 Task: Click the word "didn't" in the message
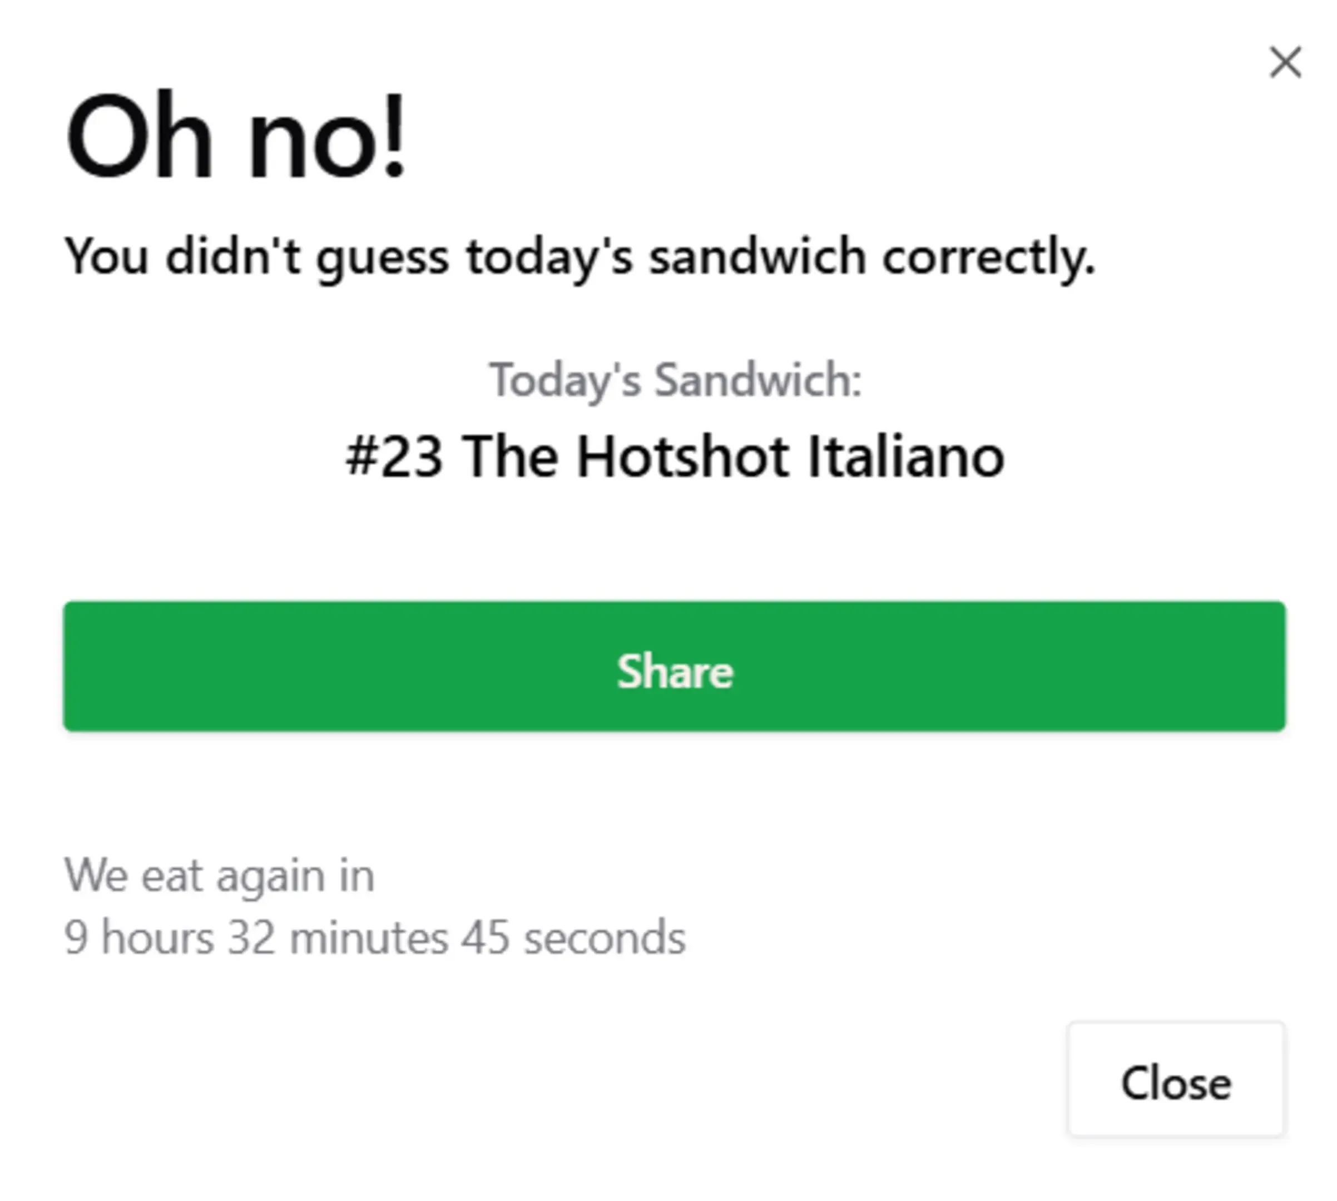[x=233, y=255]
